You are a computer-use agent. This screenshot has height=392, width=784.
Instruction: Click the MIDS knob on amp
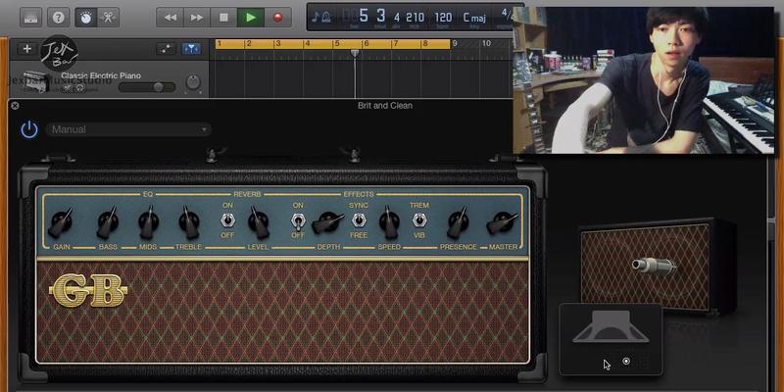pos(149,222)
